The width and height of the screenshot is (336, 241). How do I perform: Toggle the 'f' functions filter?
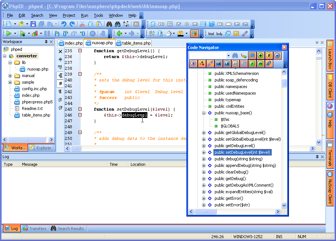[x=252, y=64]
